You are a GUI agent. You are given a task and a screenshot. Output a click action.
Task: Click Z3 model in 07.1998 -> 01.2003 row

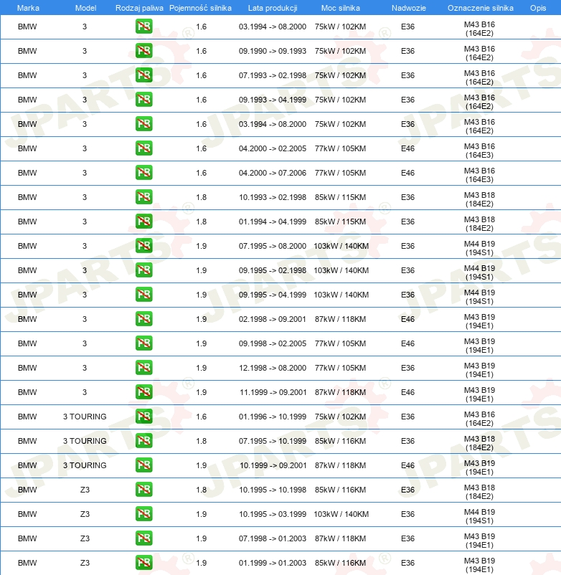85,538
